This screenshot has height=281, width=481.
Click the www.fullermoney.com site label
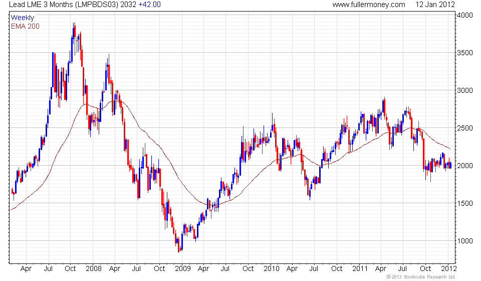click(x=369, y=5)
